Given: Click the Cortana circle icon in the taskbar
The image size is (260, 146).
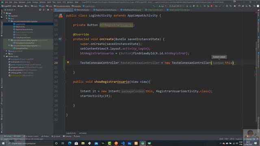Looking at the screenshot, I should click(x=56, y=143).
